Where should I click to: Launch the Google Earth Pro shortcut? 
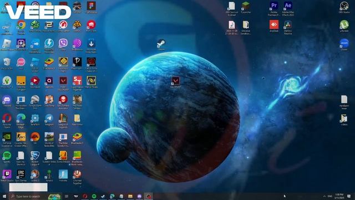[35, 99]
